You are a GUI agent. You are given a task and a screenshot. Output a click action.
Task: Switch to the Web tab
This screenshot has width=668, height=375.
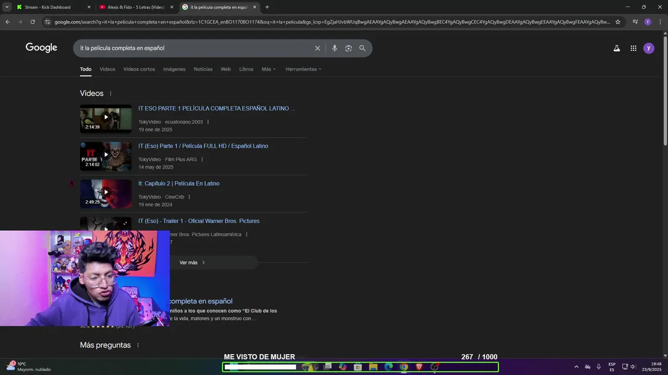pyautogui.click(x=225, y=69)
